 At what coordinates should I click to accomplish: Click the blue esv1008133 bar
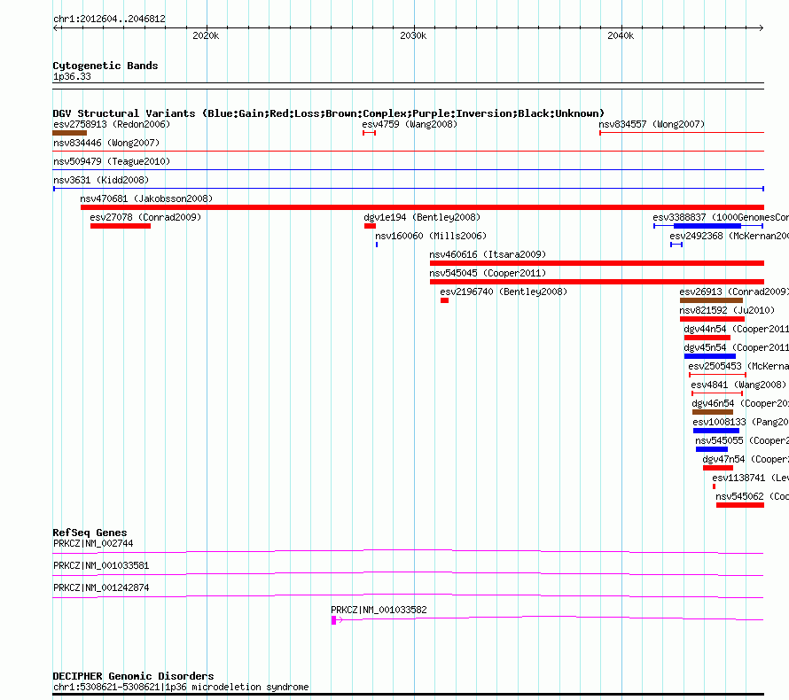tap(716, 431)
